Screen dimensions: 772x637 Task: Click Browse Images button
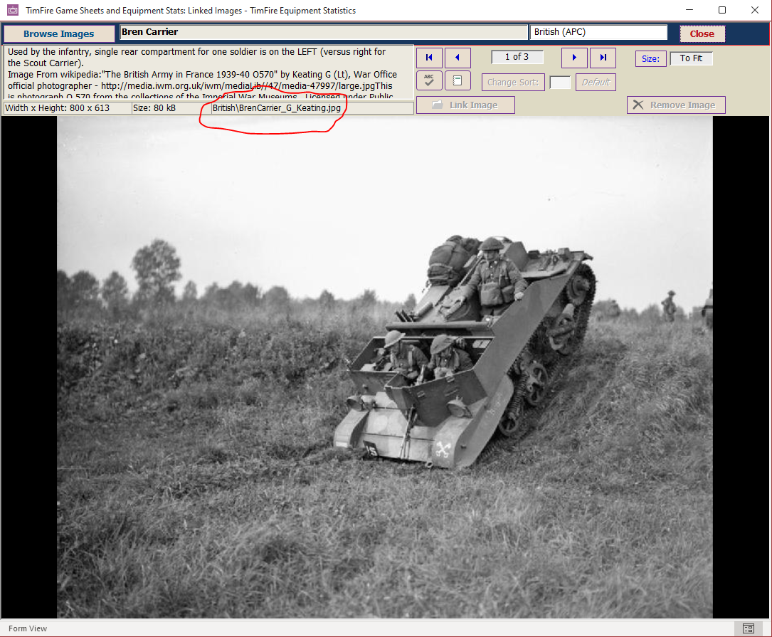pyautogui.click(x=58, y=33)
